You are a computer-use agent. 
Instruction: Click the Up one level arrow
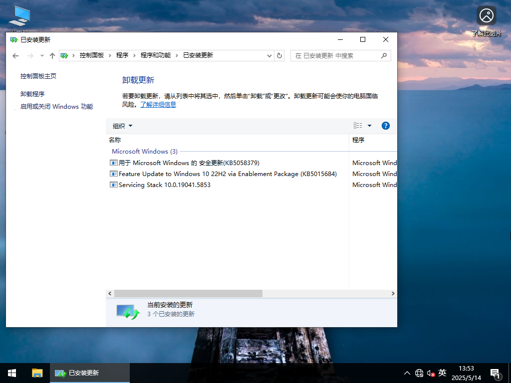pos(52,55)
